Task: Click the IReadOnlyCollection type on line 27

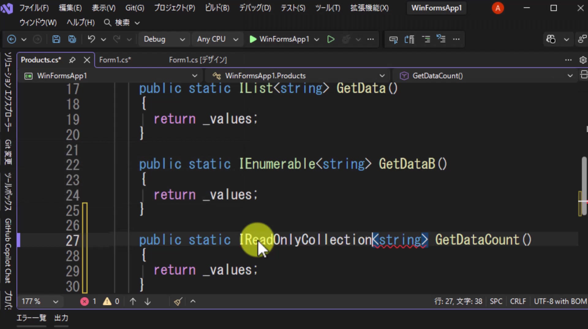Action: point(306,240)
